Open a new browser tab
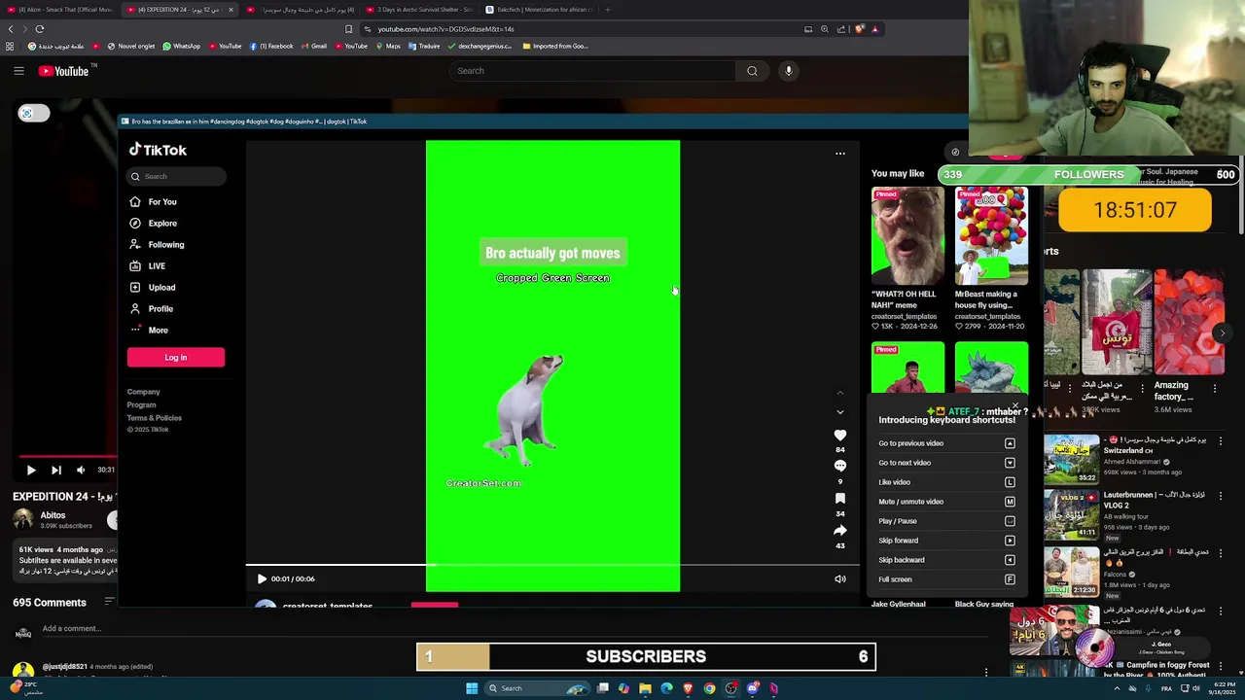This screenshot has height=700, width=1245. [607, 10]
